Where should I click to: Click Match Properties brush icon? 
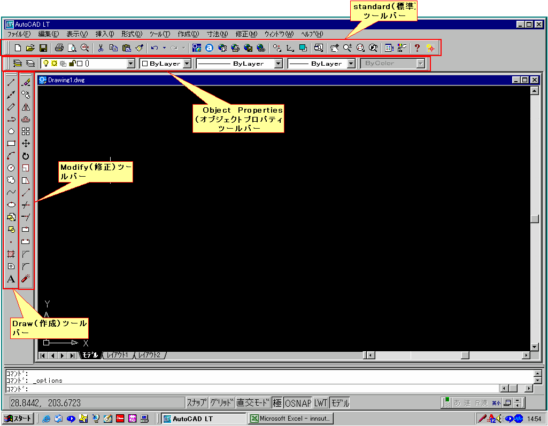pos(140,48)
